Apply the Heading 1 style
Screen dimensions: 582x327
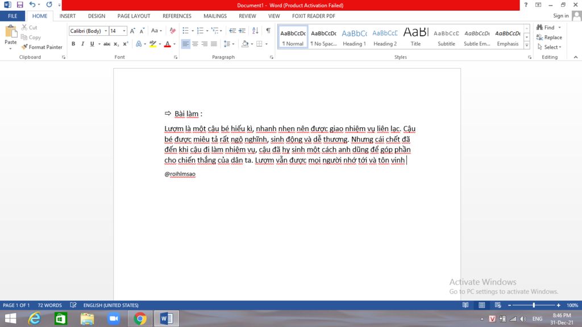pyautogui.click(x=355, y=37)
